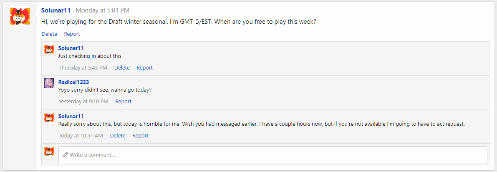Click the 'Monday at 5:01 PM' timestamp
Image resolution: width=497 pixels, height=172 pixels.
click(x=102, y=10)
